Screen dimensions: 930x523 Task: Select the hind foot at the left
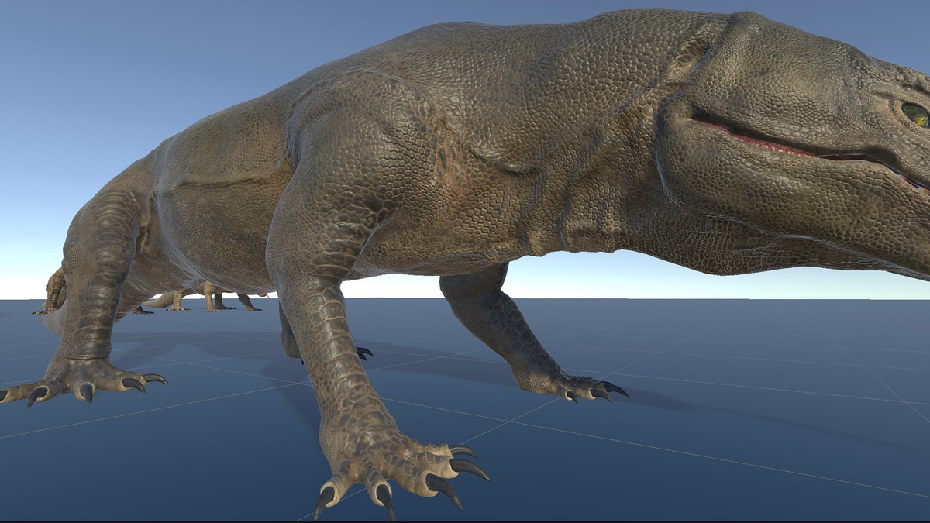pyautogui.click(x=85, y=380)
